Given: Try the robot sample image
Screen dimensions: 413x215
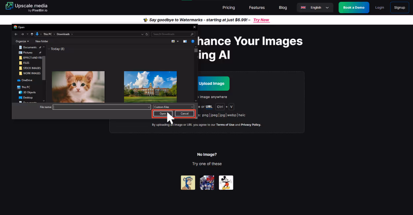Looking at the screenshot, I should tap(207, 183).
